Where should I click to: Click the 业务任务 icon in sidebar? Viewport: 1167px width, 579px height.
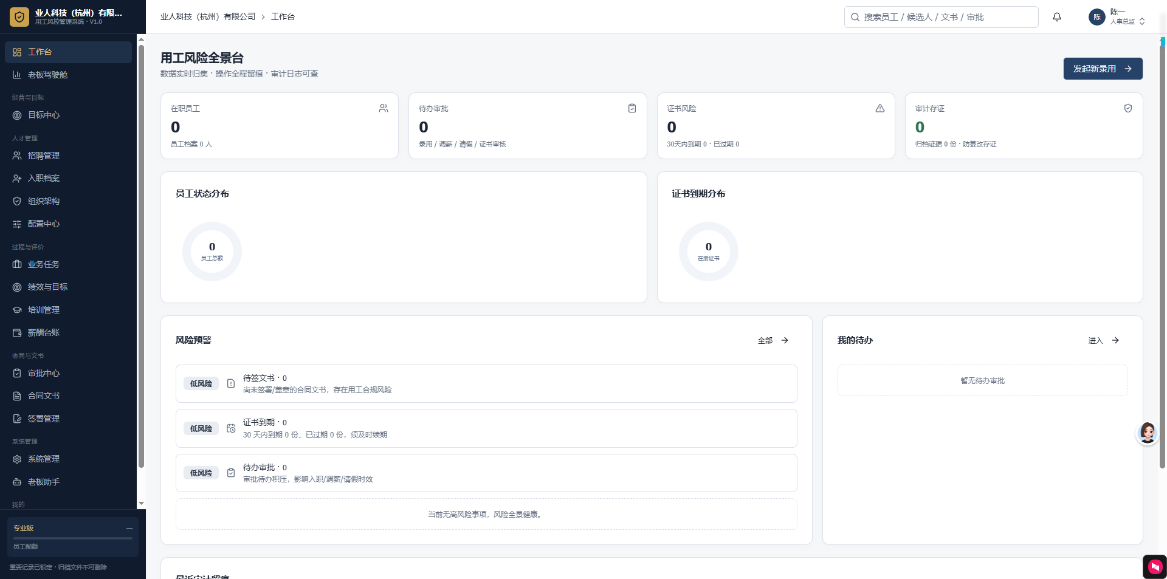pos(17,264)
